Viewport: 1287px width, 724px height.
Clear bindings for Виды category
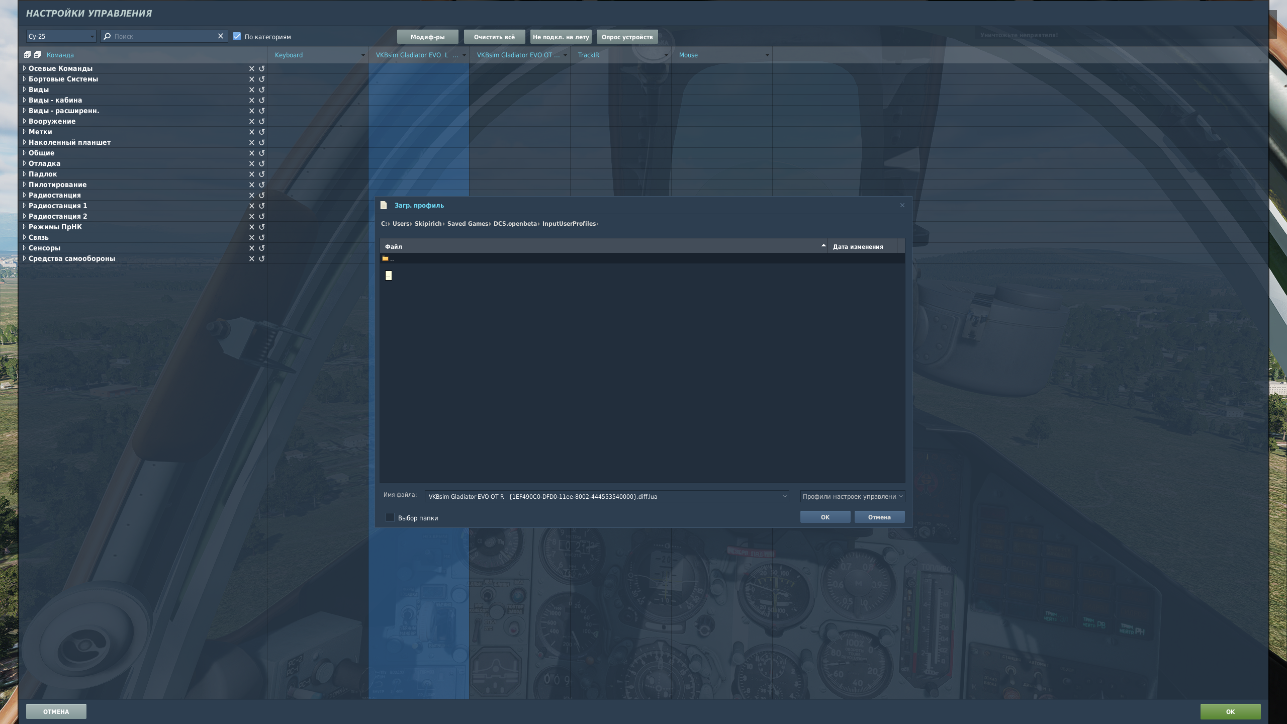(x=251, y=89)
